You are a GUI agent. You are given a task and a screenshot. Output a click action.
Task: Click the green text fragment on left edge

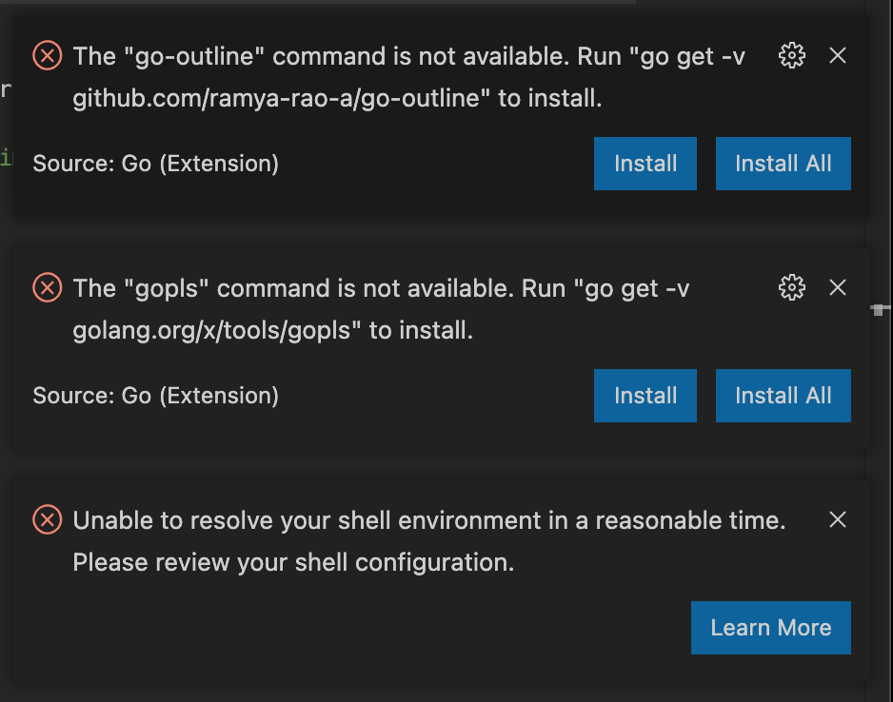pyautogui.click(x=5, y=157)
